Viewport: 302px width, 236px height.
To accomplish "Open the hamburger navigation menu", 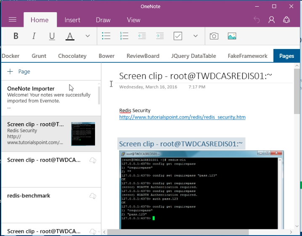I will click(x=13, y=20).
